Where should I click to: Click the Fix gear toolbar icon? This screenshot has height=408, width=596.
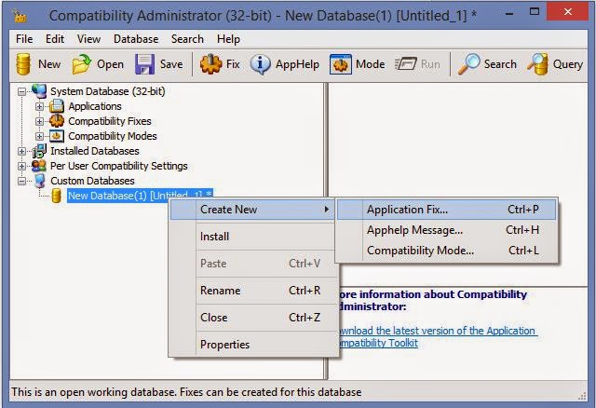[x=211, y=64]
